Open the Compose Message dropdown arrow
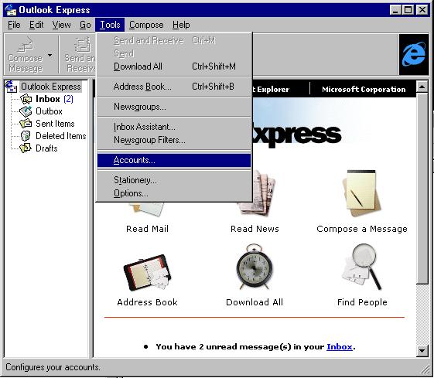This screenshot has width=434, height=378. (50, 56)
